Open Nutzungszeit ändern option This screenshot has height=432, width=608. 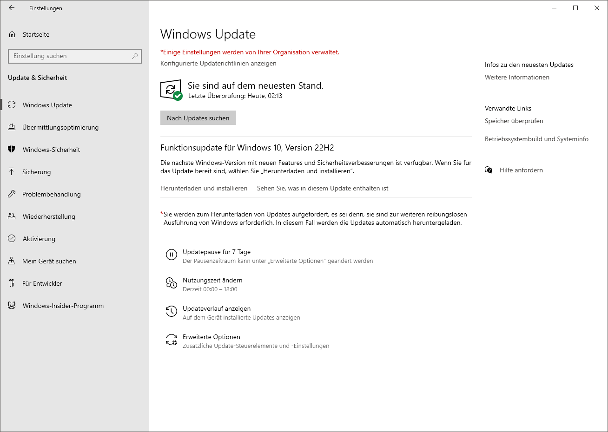tap(212, 280)
